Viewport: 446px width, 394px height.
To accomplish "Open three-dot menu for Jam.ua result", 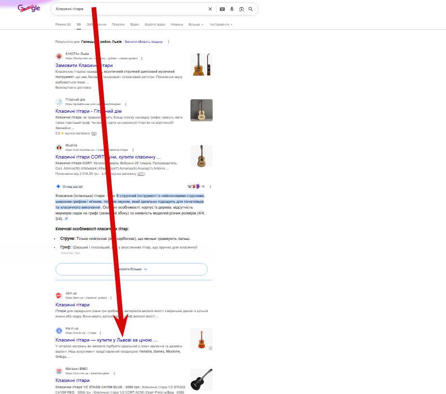I will 110,298.
